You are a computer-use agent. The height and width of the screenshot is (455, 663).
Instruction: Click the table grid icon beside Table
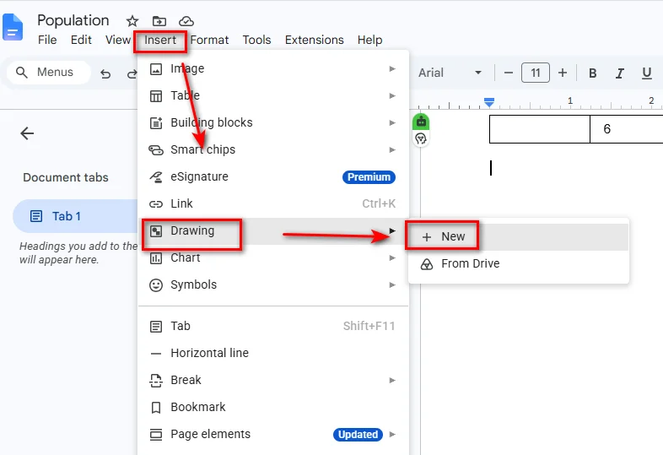tap(156, 96)
